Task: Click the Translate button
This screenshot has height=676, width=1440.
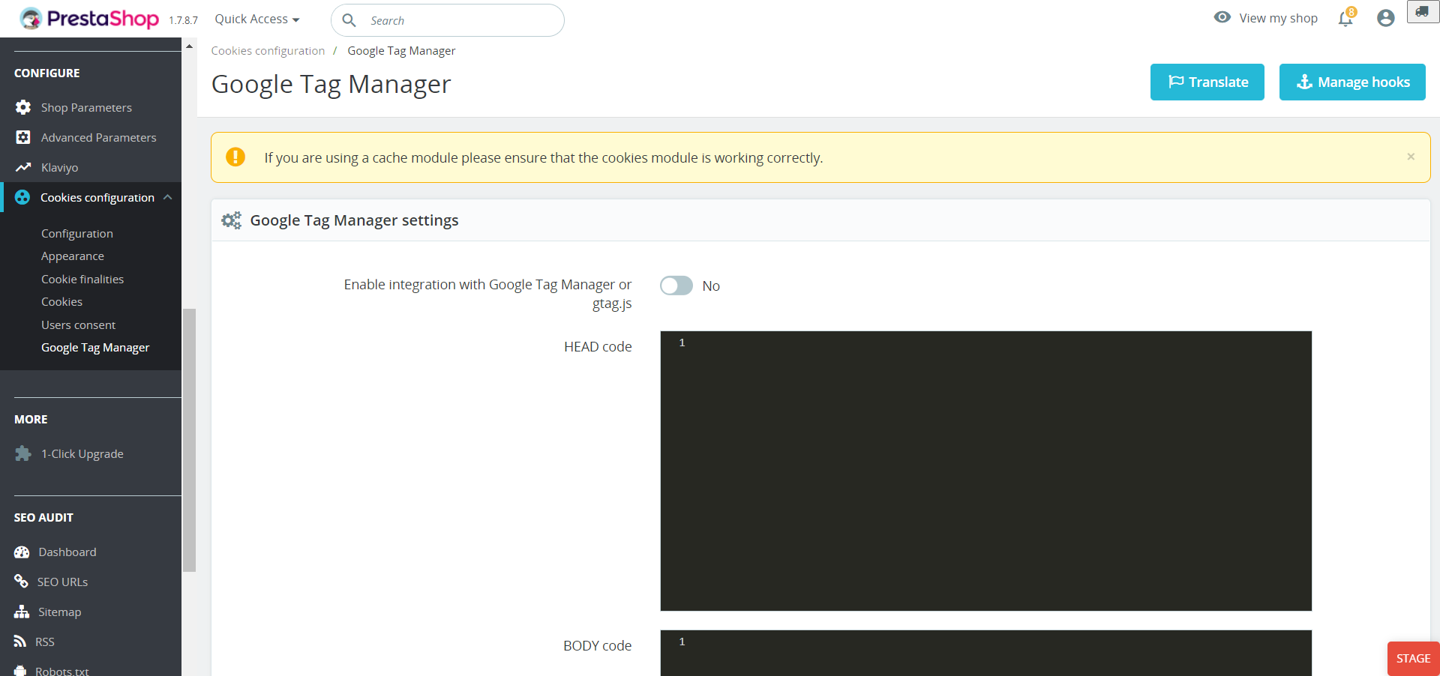Action: pos(1207,82)
